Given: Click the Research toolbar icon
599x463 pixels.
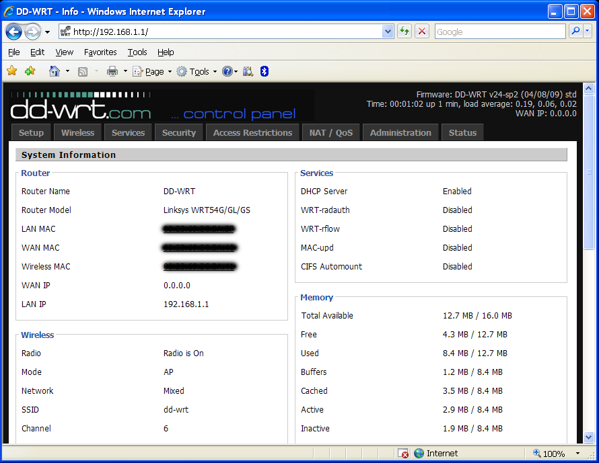Looking at the screenshot, I should pos(248,71).
